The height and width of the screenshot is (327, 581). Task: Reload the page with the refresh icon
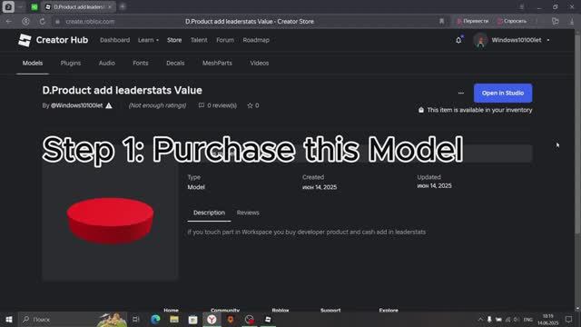43,22
